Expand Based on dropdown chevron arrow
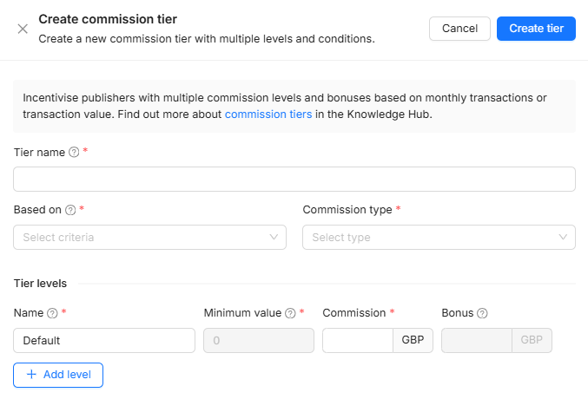Image resolution: width=588 pixels, height=399 pixels. tap(274, 237)
